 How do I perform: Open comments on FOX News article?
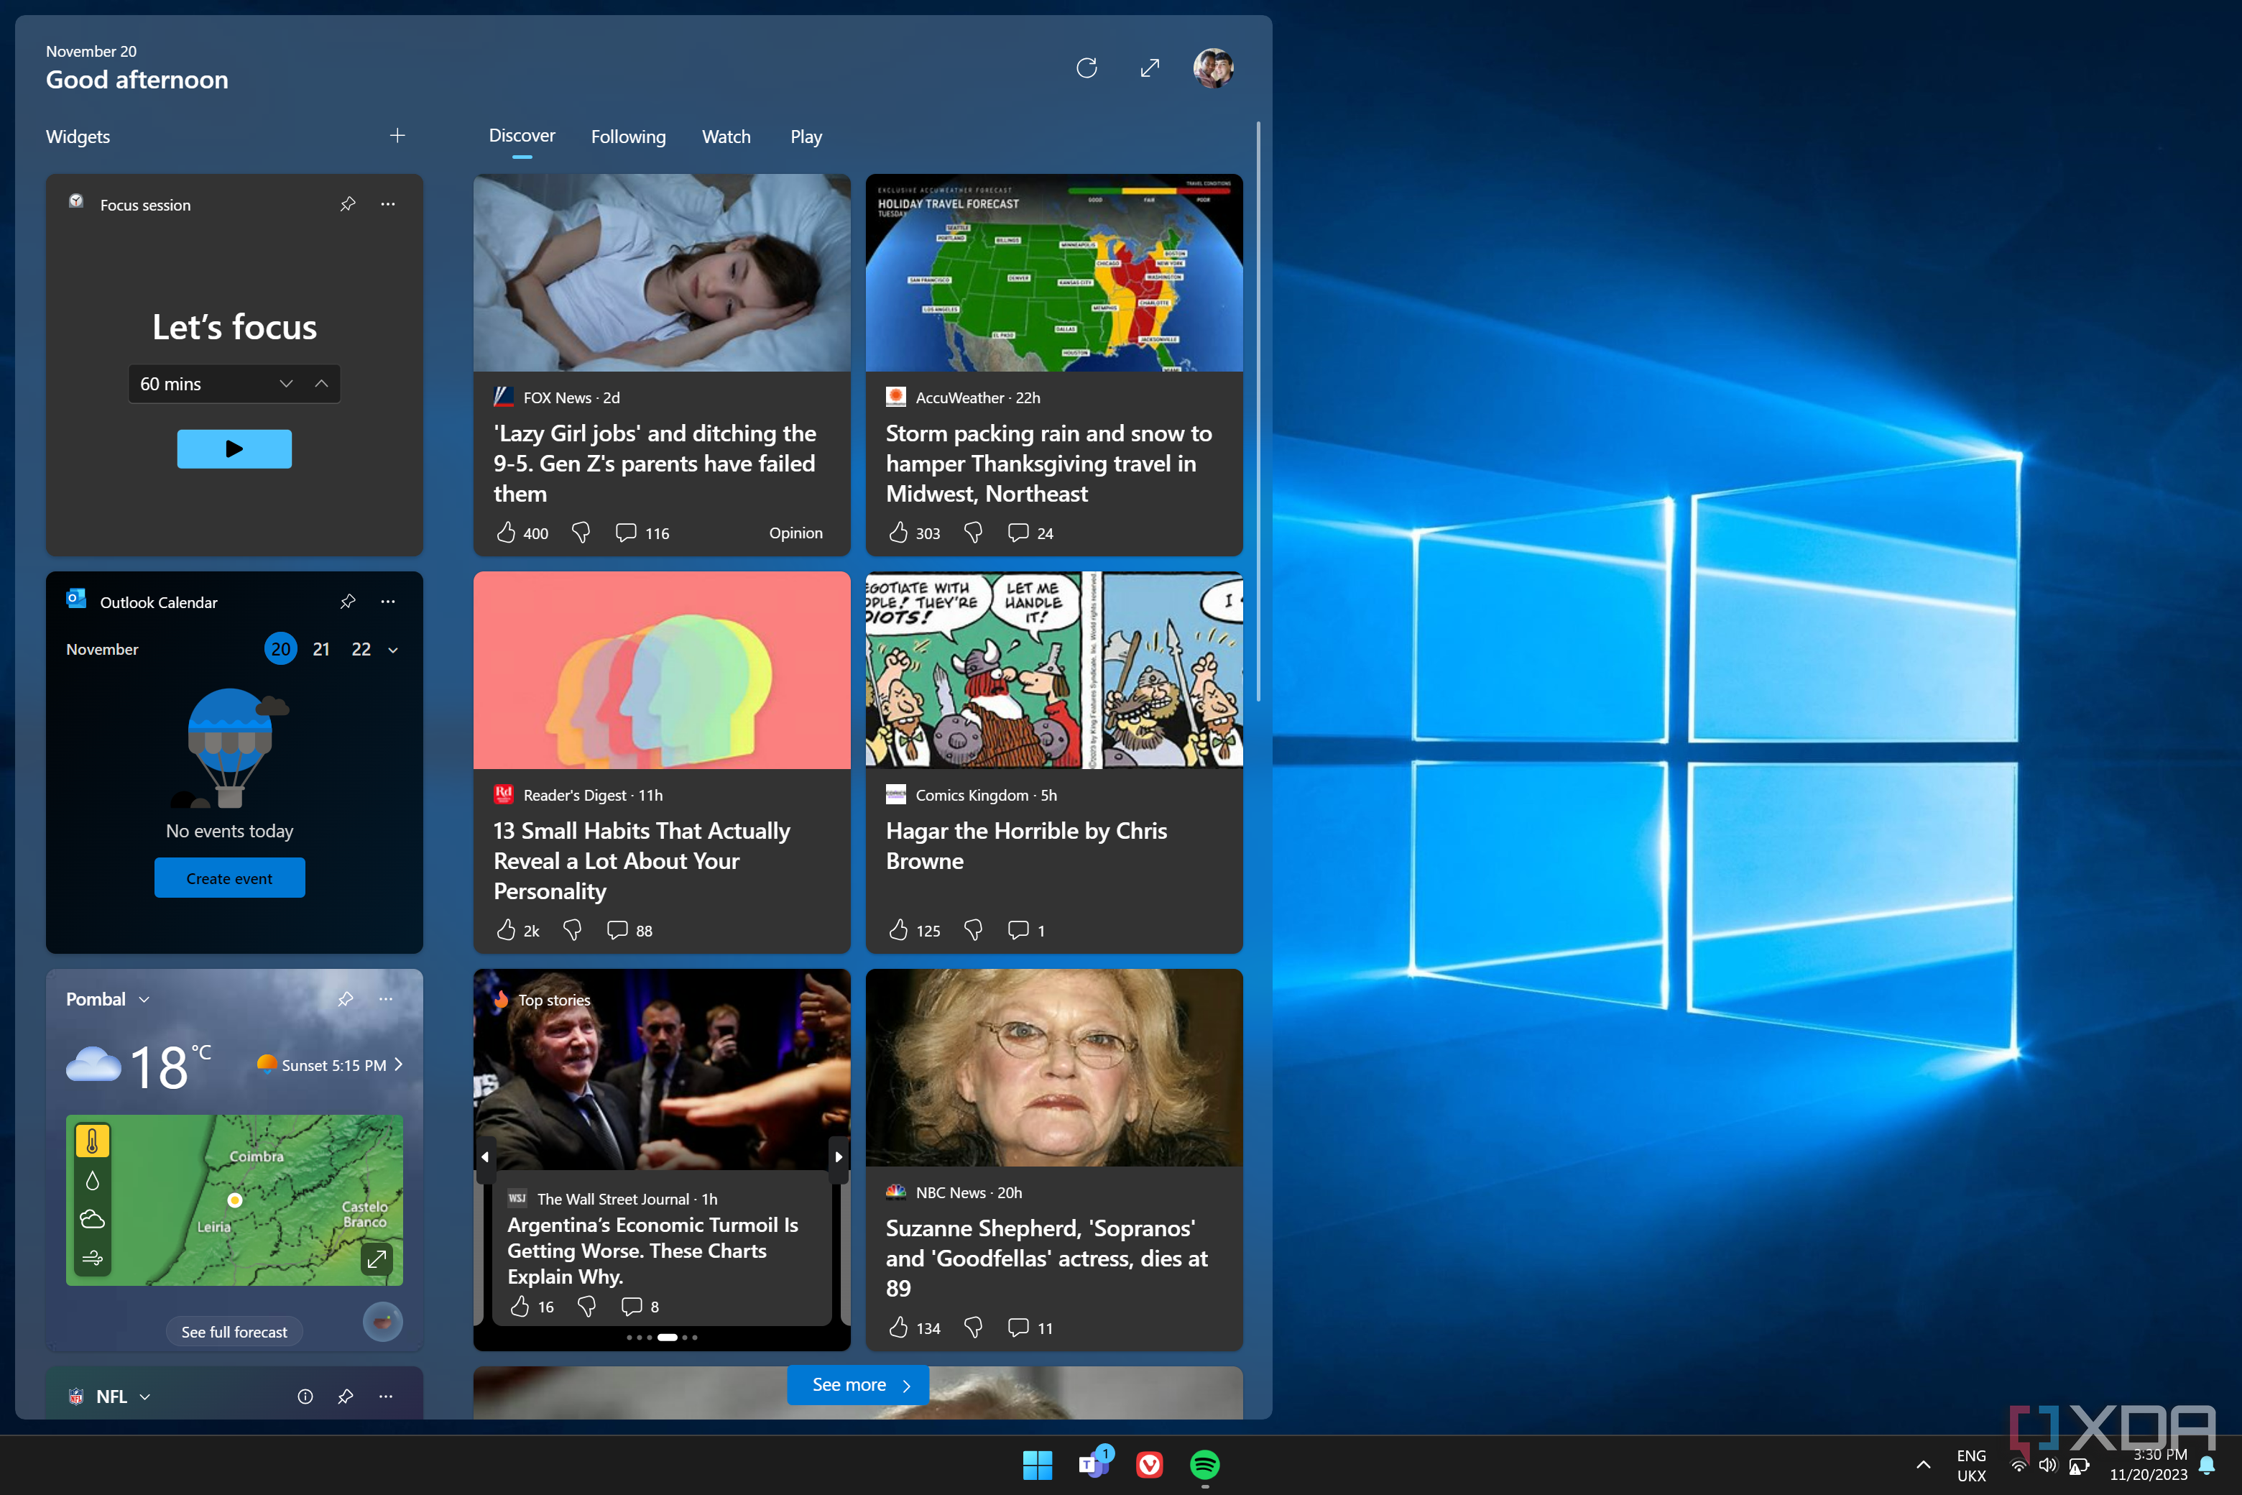(x=627, y=532)
